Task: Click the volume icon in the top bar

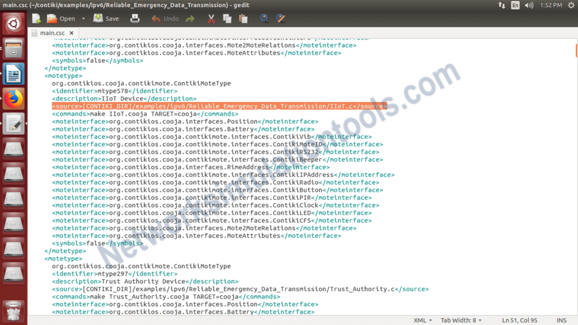Action: [529, 5]
